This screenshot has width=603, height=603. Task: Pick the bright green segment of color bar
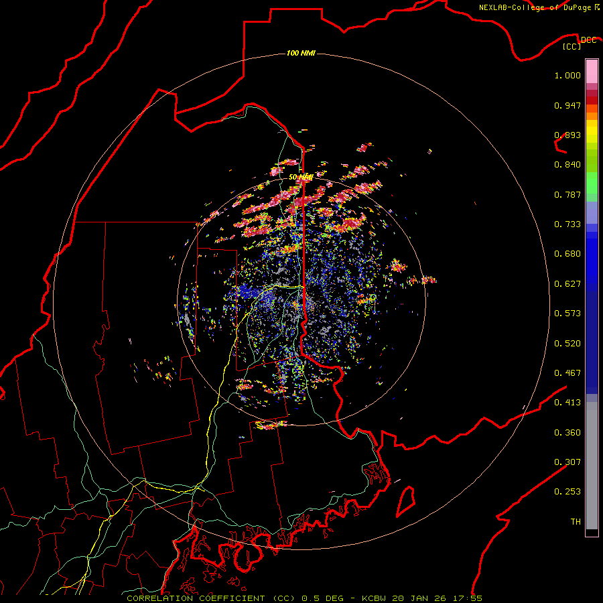(592, 183)
